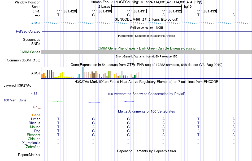The height and width of the screenshot is (161, 252).
Task: Select the Chicken species label
Action: (34, 139)
